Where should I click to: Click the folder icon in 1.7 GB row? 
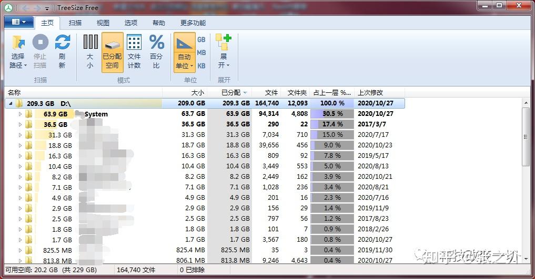pyautogui.click(x=28, y=240)
